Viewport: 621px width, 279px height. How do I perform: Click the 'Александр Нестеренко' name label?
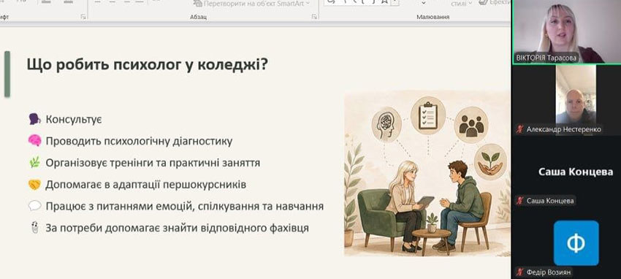click(563, 129)
